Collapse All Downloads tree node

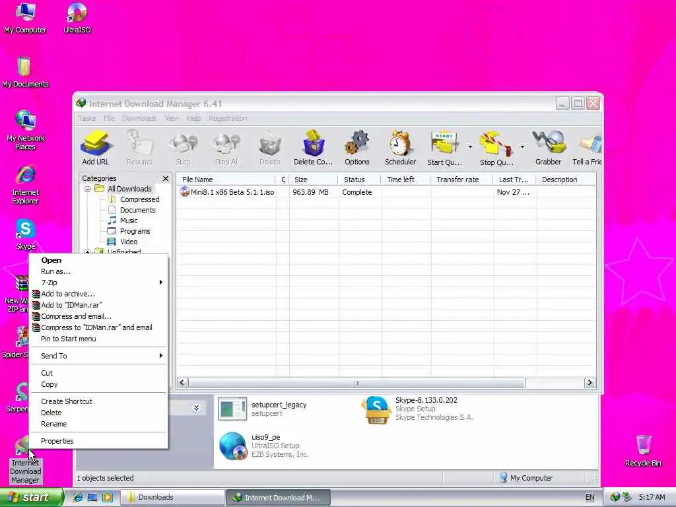click(88, 189)
